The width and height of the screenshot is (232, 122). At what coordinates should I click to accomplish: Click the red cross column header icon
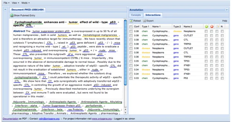pyautogui.click(x=212, y=26)
